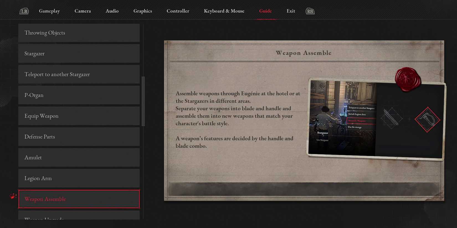
Task: Select Teleport to another Stargazer entry
Action: 79,74
